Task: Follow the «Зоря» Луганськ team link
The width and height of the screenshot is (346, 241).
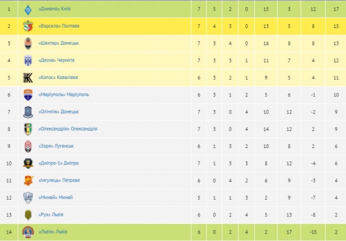Action: (x=57, y=146)
